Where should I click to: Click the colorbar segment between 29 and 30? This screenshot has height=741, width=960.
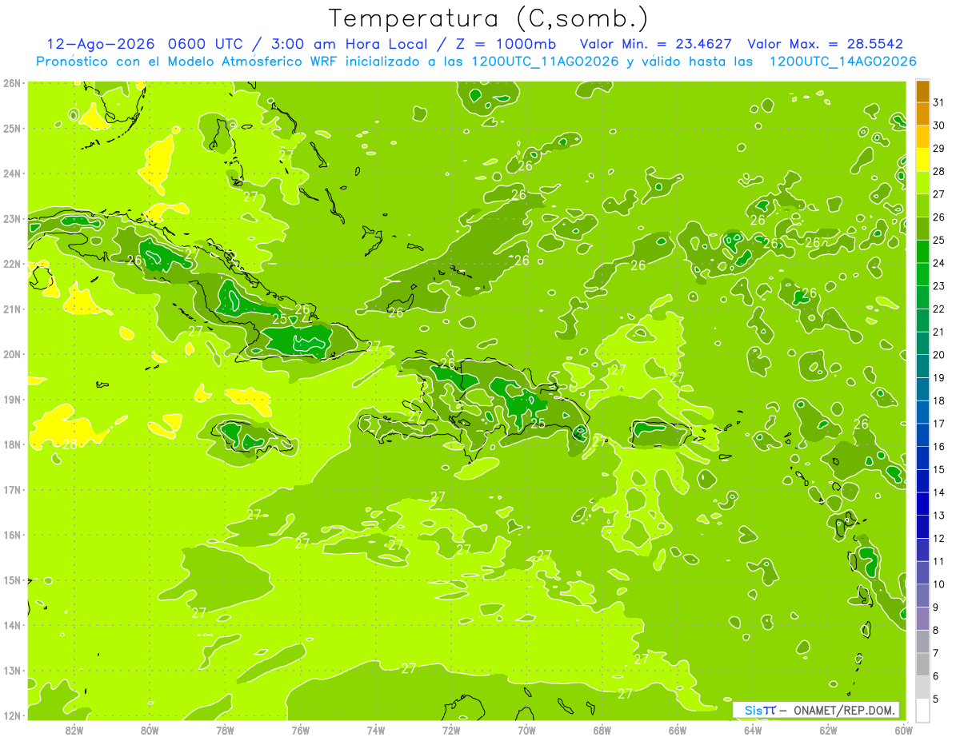pos(922,137)
